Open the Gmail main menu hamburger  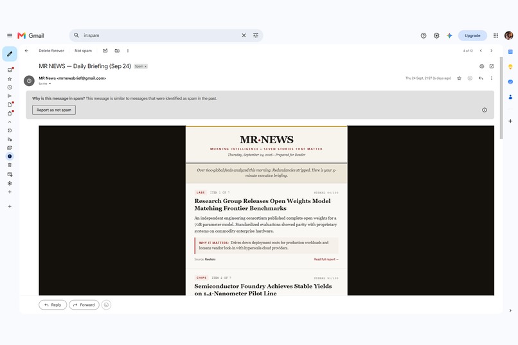[x=10, y=35]
